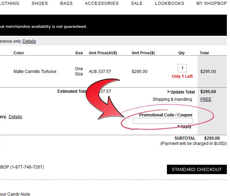230x196 pixels.
Task: Open Details link in the gray reference bar
Action: coord(29,41)
